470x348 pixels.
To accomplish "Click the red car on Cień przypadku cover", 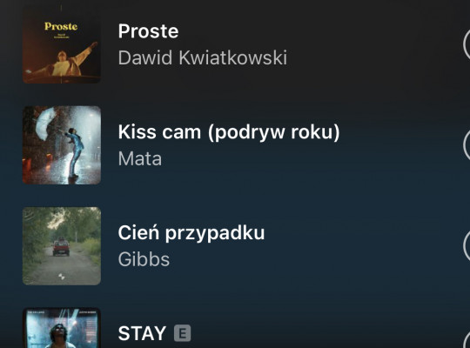I will pos(61,248).
